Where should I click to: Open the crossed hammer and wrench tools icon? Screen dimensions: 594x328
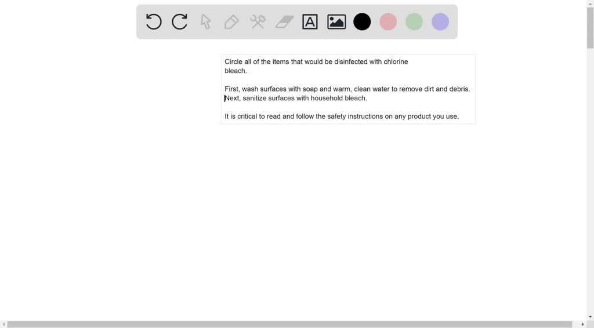click(x=258, y=21)
